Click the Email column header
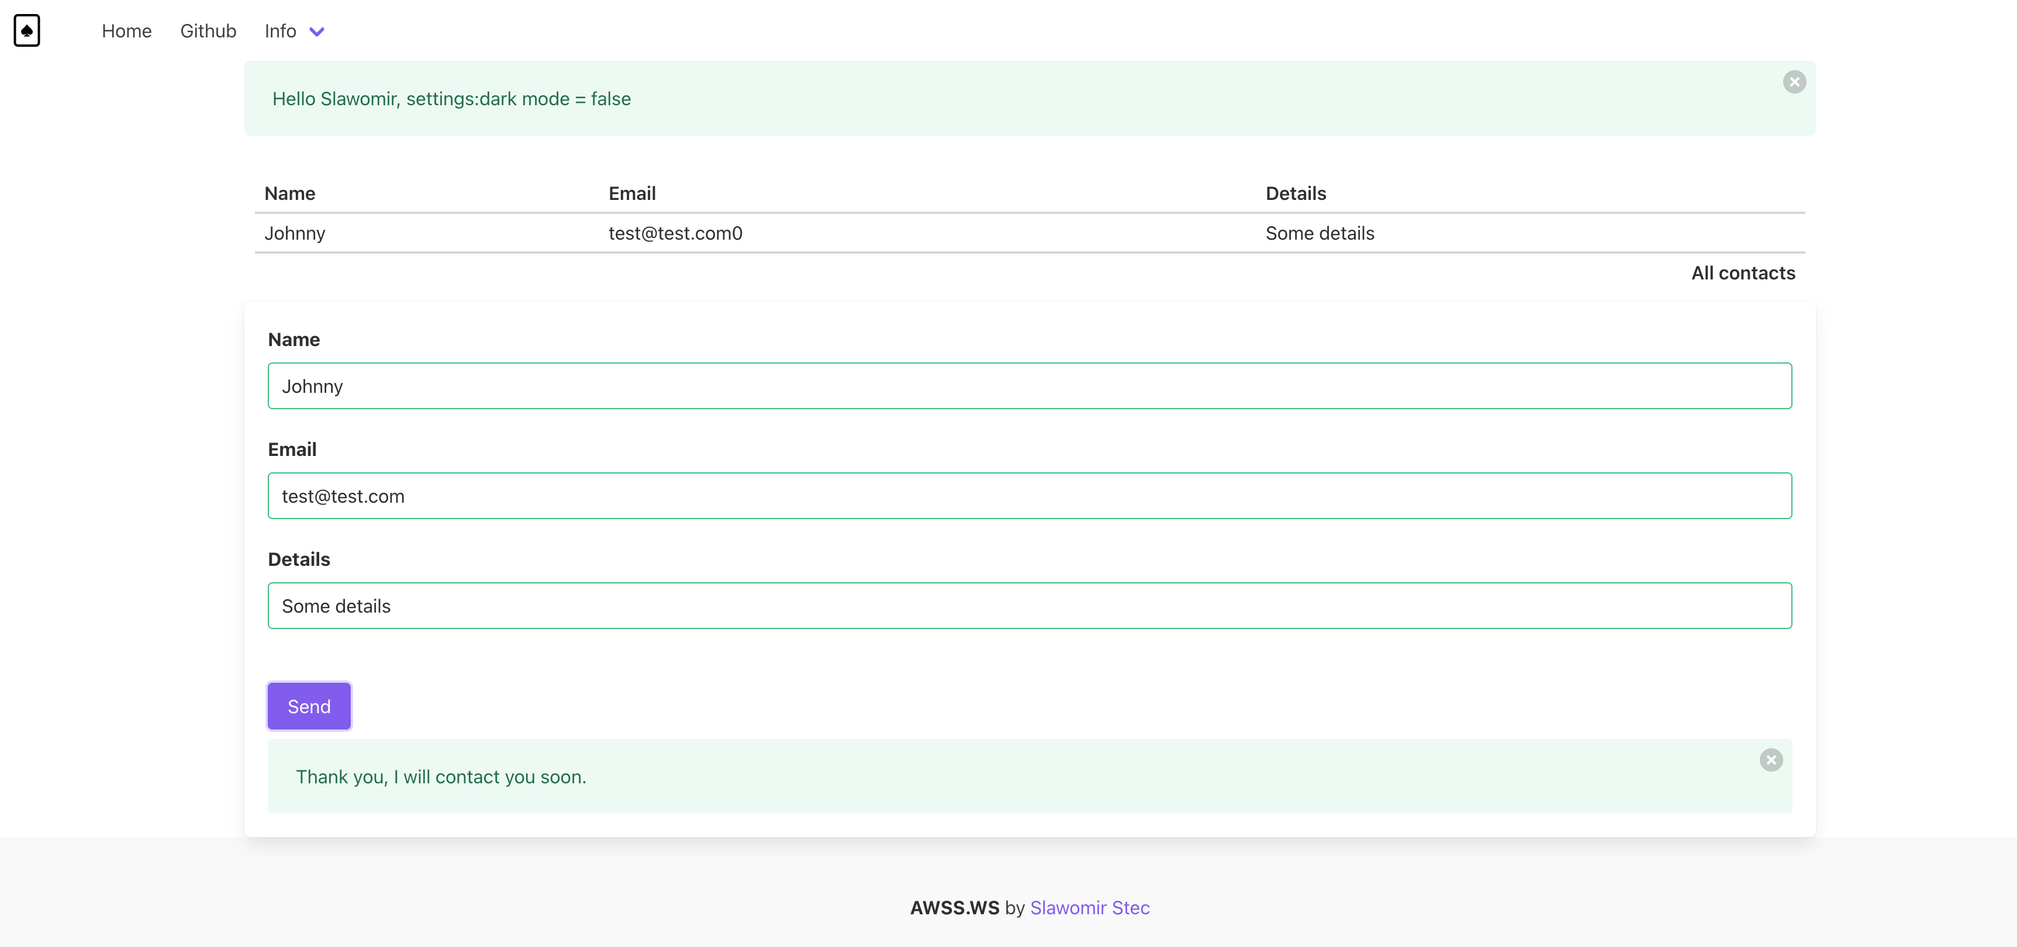This screenshot has width=2017, height=947. pos(632,193)
